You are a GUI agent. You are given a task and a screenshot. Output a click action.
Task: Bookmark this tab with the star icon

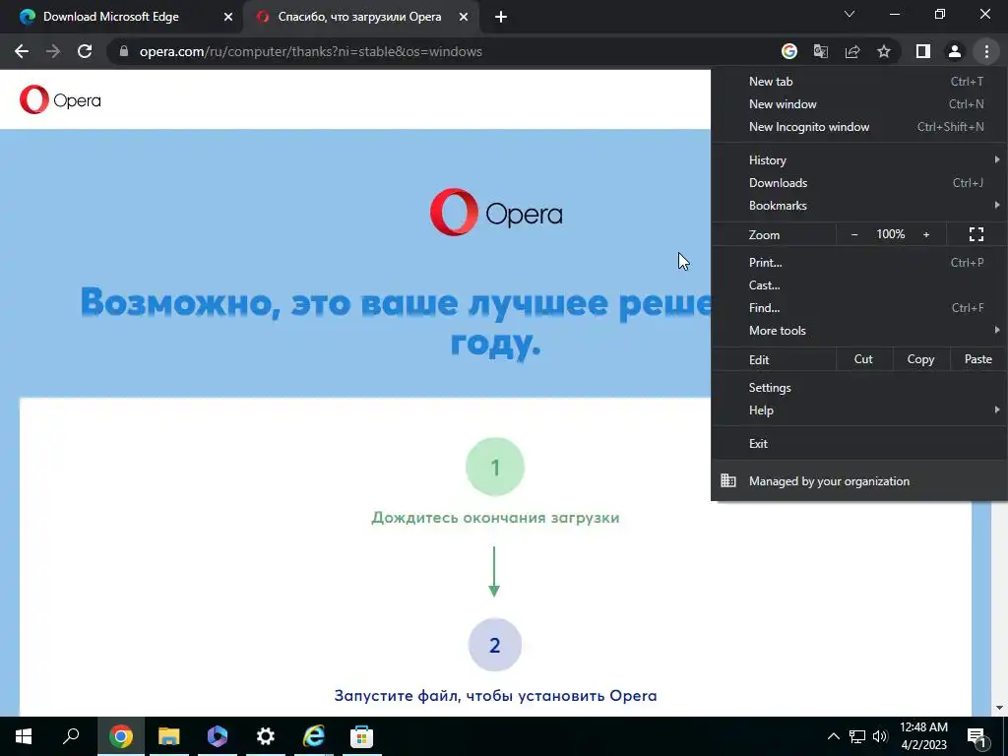pyautogui.click(x=884, y=51)
